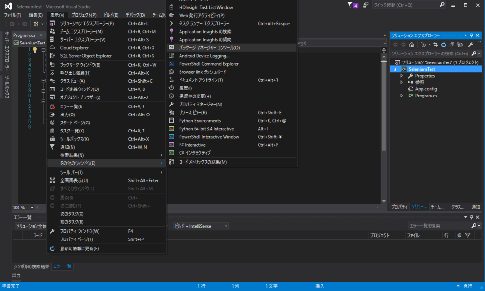Open the vertical Toolbox side tab
Image resolution: width=485 pixels, height=291 pixels.
coord(7,88)
